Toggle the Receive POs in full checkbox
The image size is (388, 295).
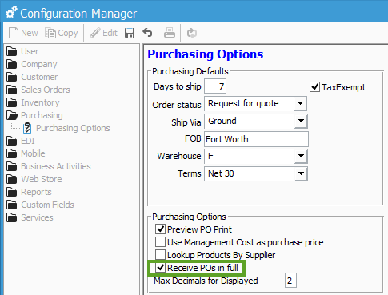pos(160,268)
